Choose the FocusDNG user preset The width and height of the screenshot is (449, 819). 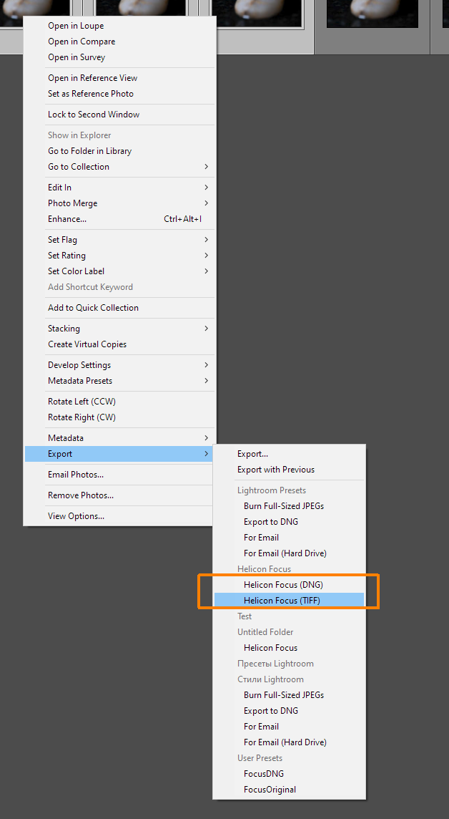click(x=264, y=774)
